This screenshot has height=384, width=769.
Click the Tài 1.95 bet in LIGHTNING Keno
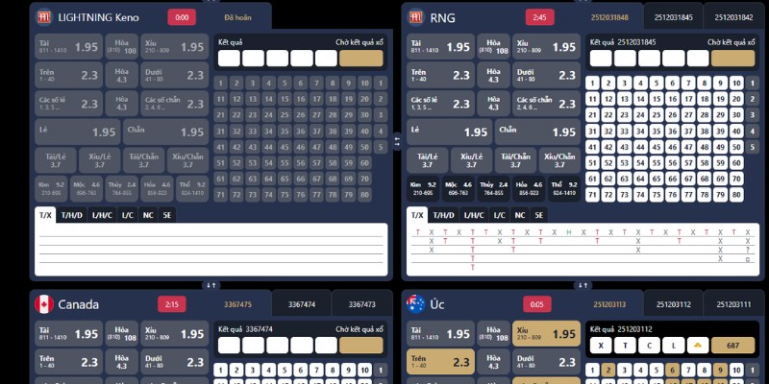[68, 46]
